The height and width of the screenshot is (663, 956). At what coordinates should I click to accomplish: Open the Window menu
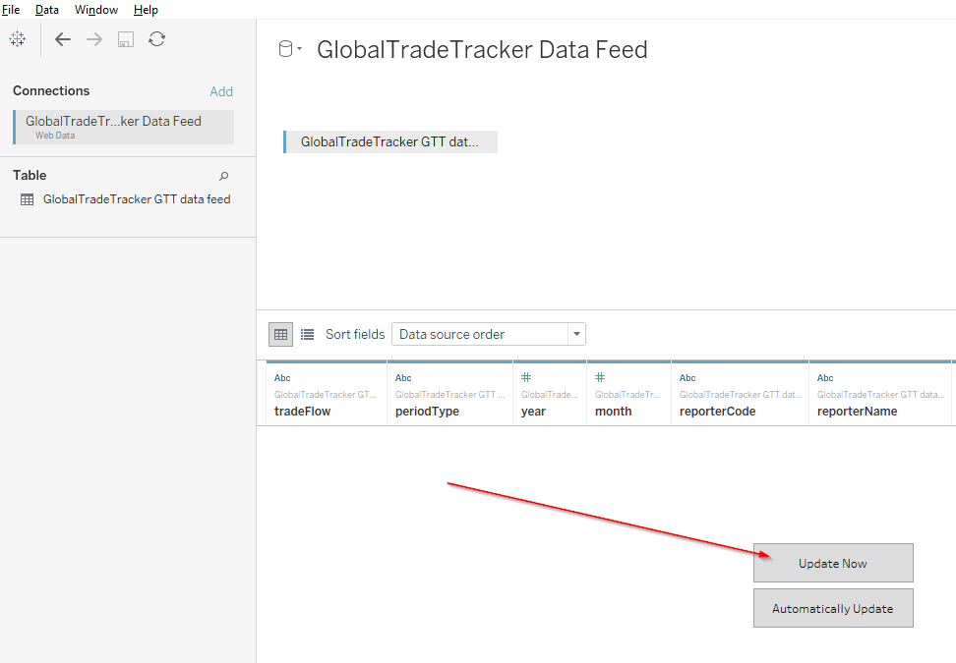tap(96, 10)
